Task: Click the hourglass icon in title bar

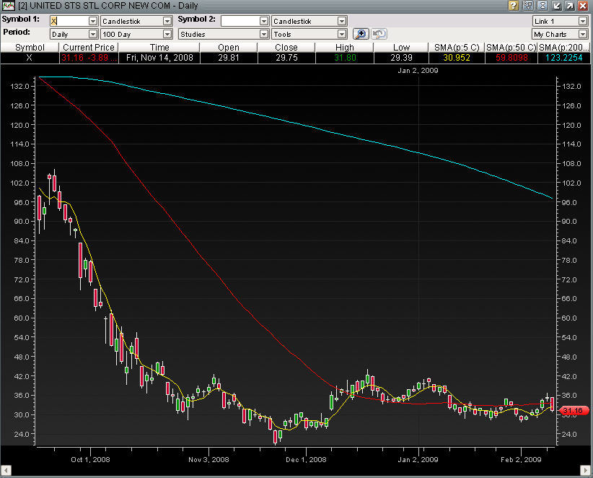Action: (x=542, y=6)
